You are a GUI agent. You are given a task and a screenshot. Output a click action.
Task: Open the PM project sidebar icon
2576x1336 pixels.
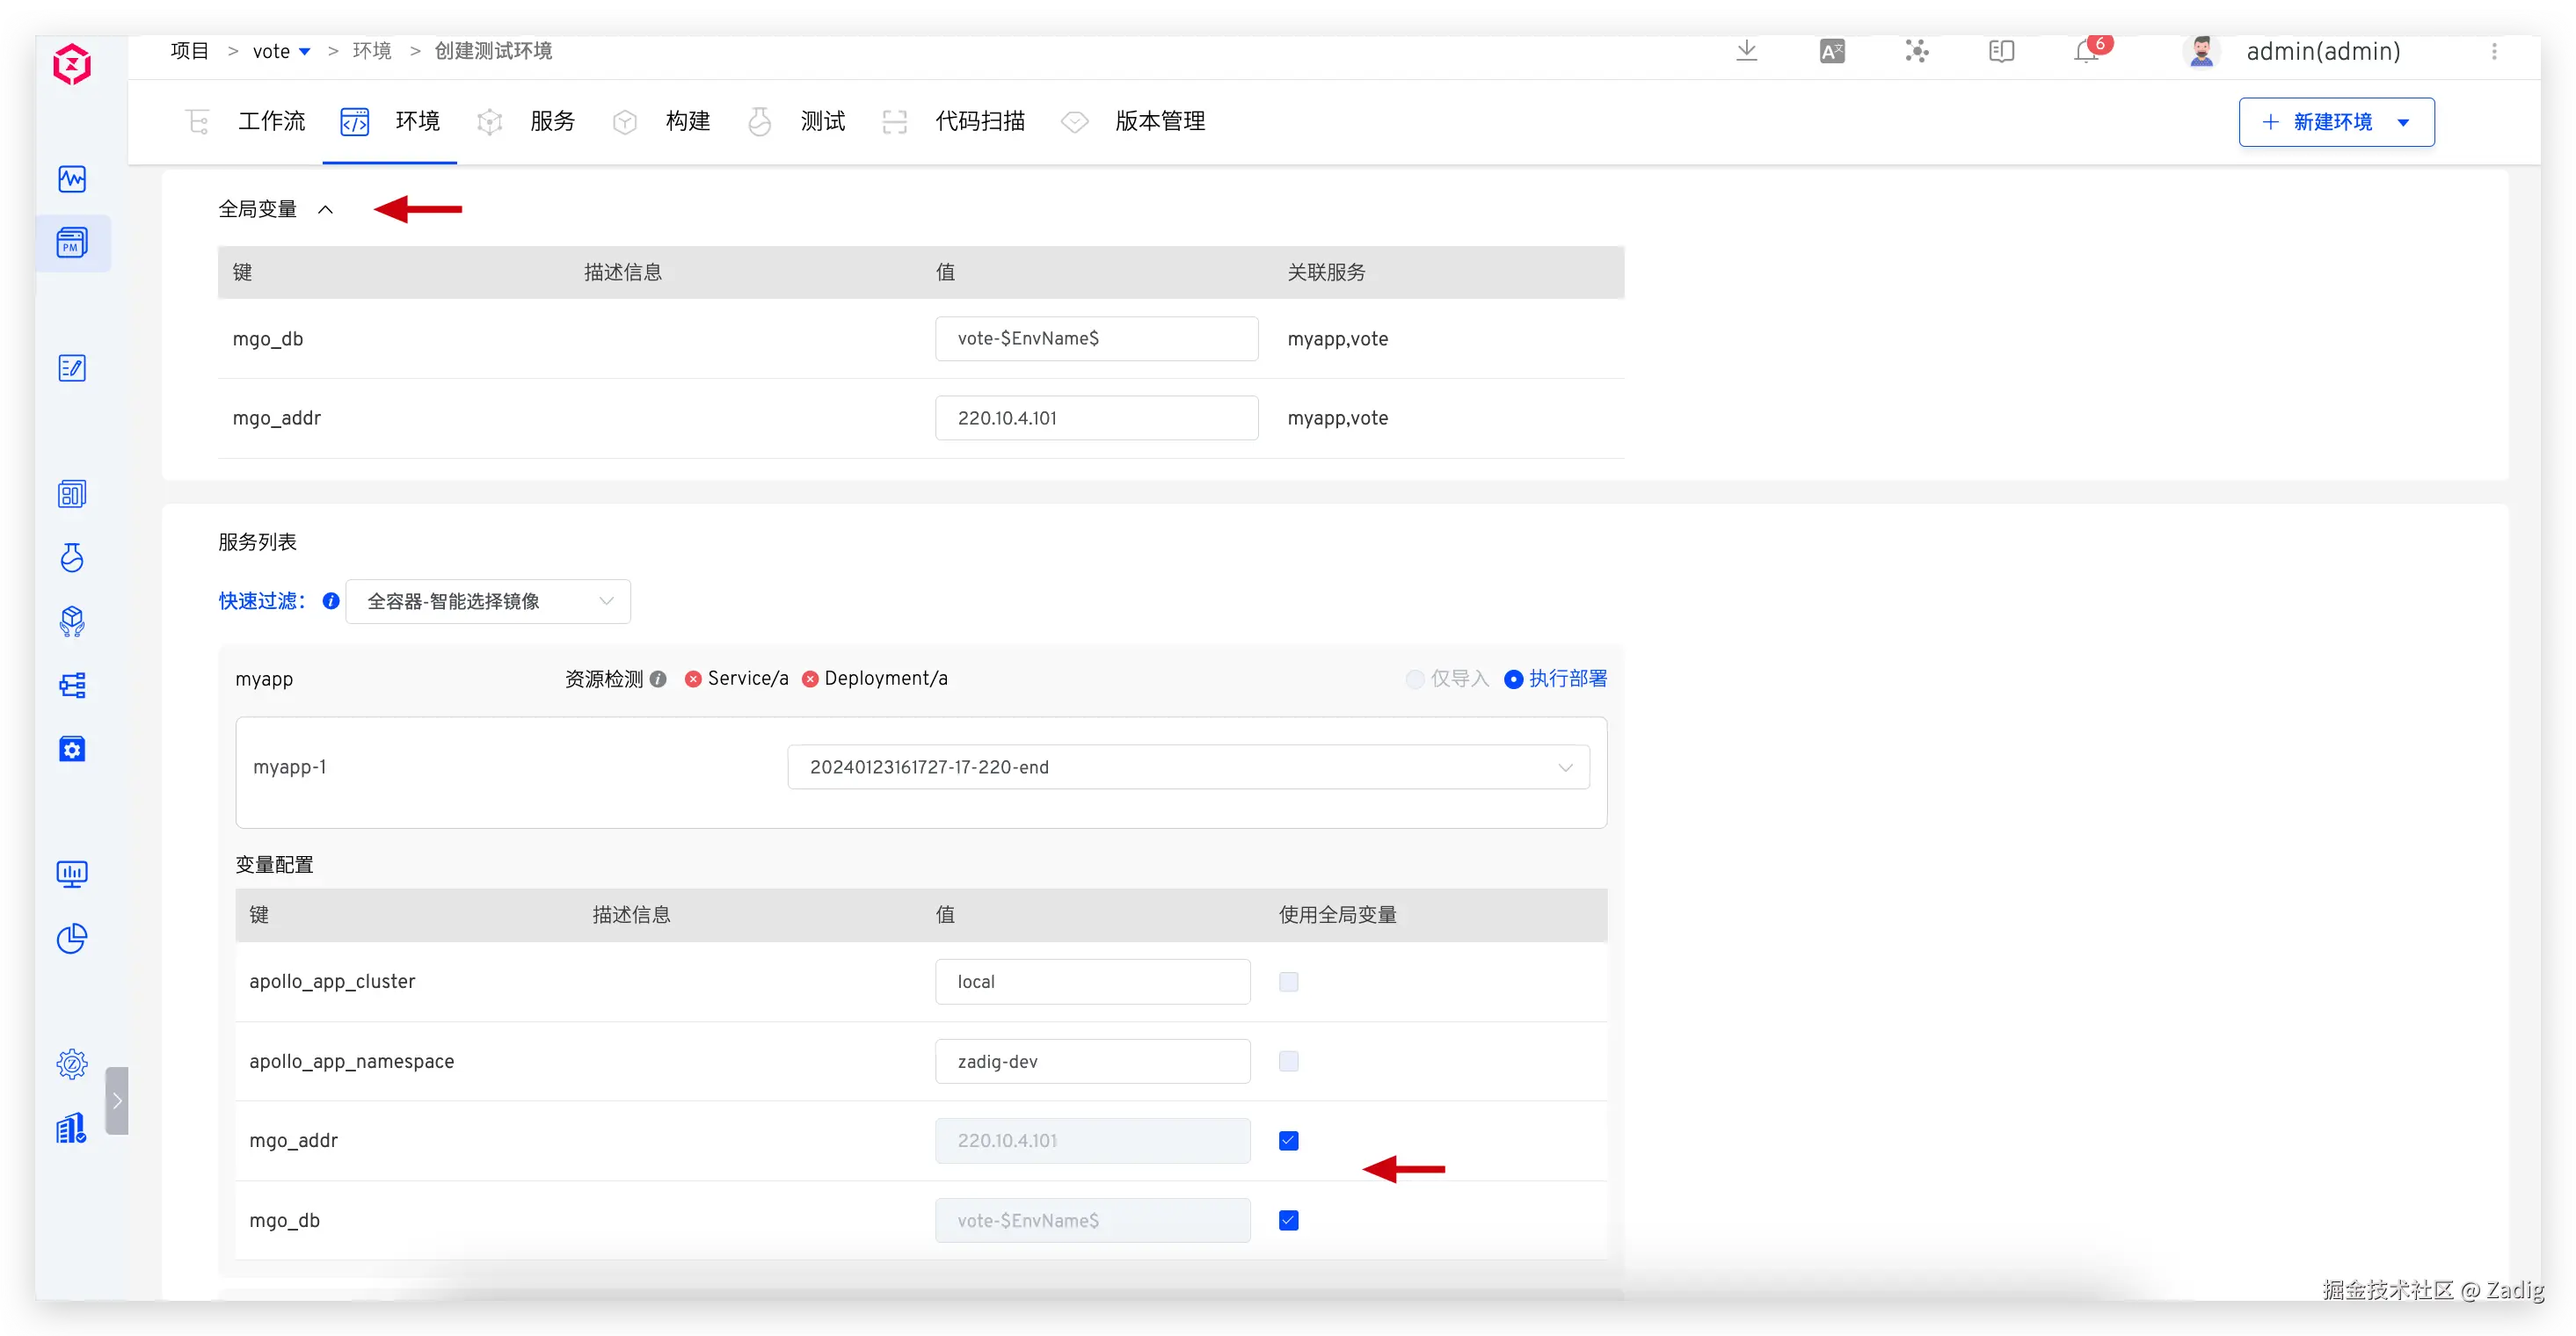click(x=72, y=243)
